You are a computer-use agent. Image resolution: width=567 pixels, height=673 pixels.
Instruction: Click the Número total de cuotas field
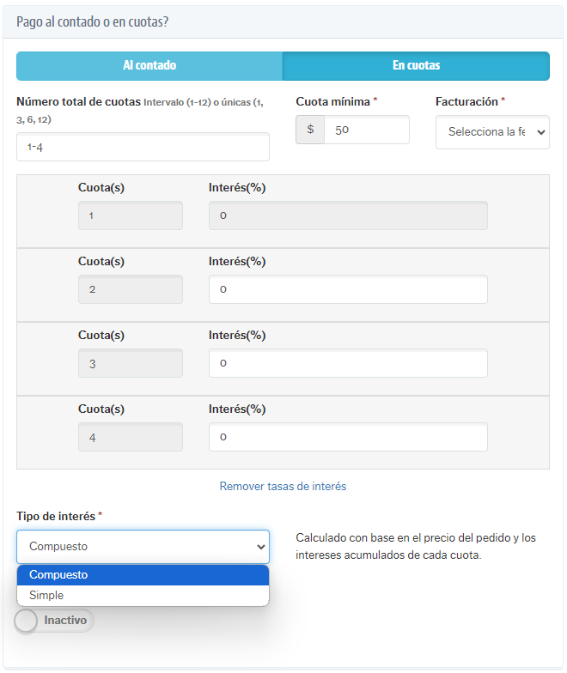tap(143, 147)
